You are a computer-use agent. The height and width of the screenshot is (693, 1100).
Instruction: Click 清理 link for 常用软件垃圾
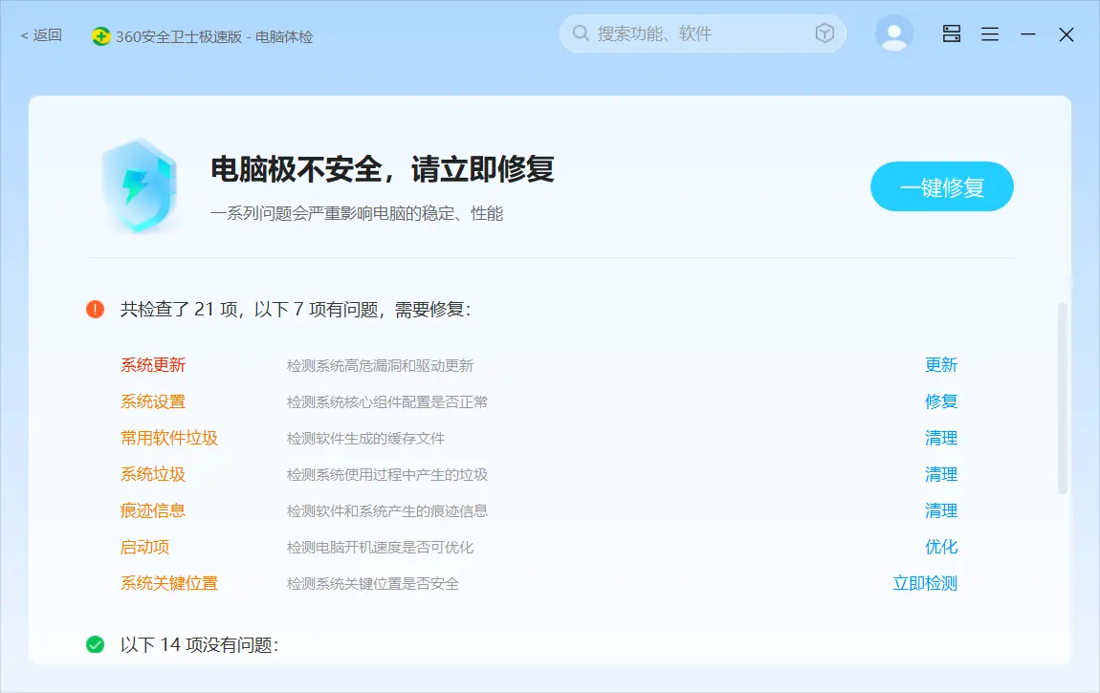coord(941,438)
